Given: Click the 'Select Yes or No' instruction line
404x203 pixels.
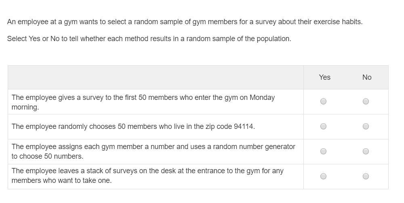Looking at the screenshot, I should pos(149,39).
